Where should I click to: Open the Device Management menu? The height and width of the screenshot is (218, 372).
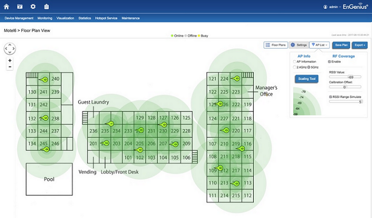point(19,18)
